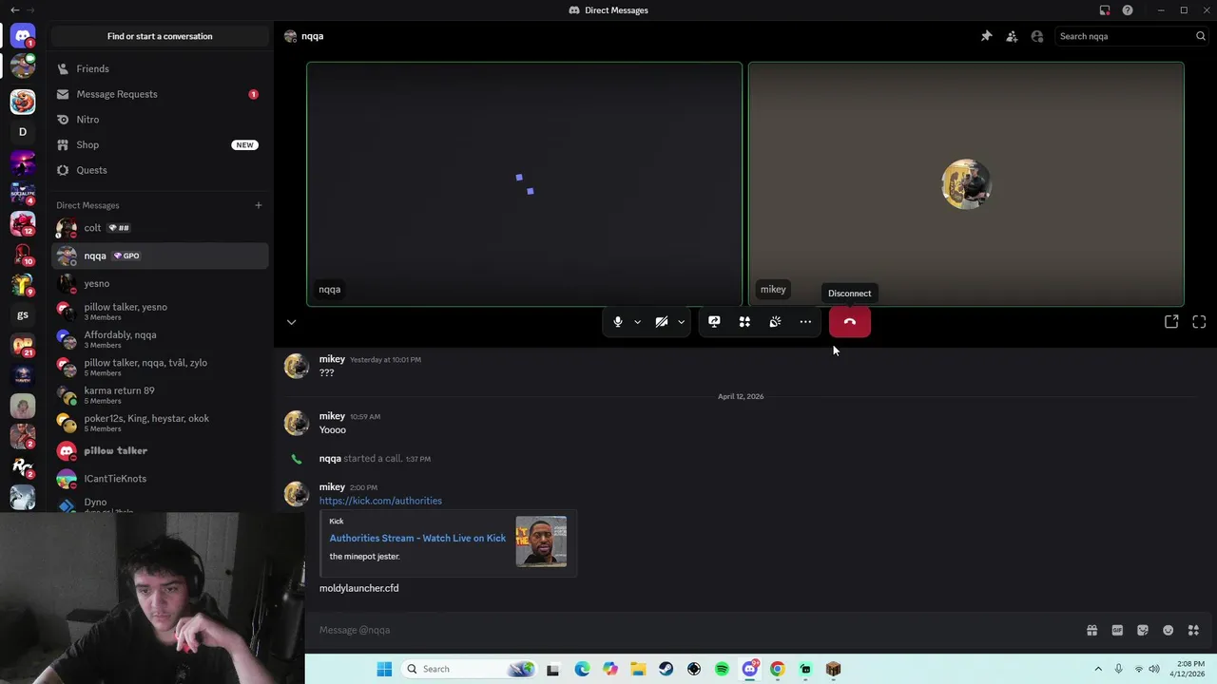Show the user profile panel
Image resolution: width=1217 pixels, height=684 pixels.
(x=1037, y=36)
